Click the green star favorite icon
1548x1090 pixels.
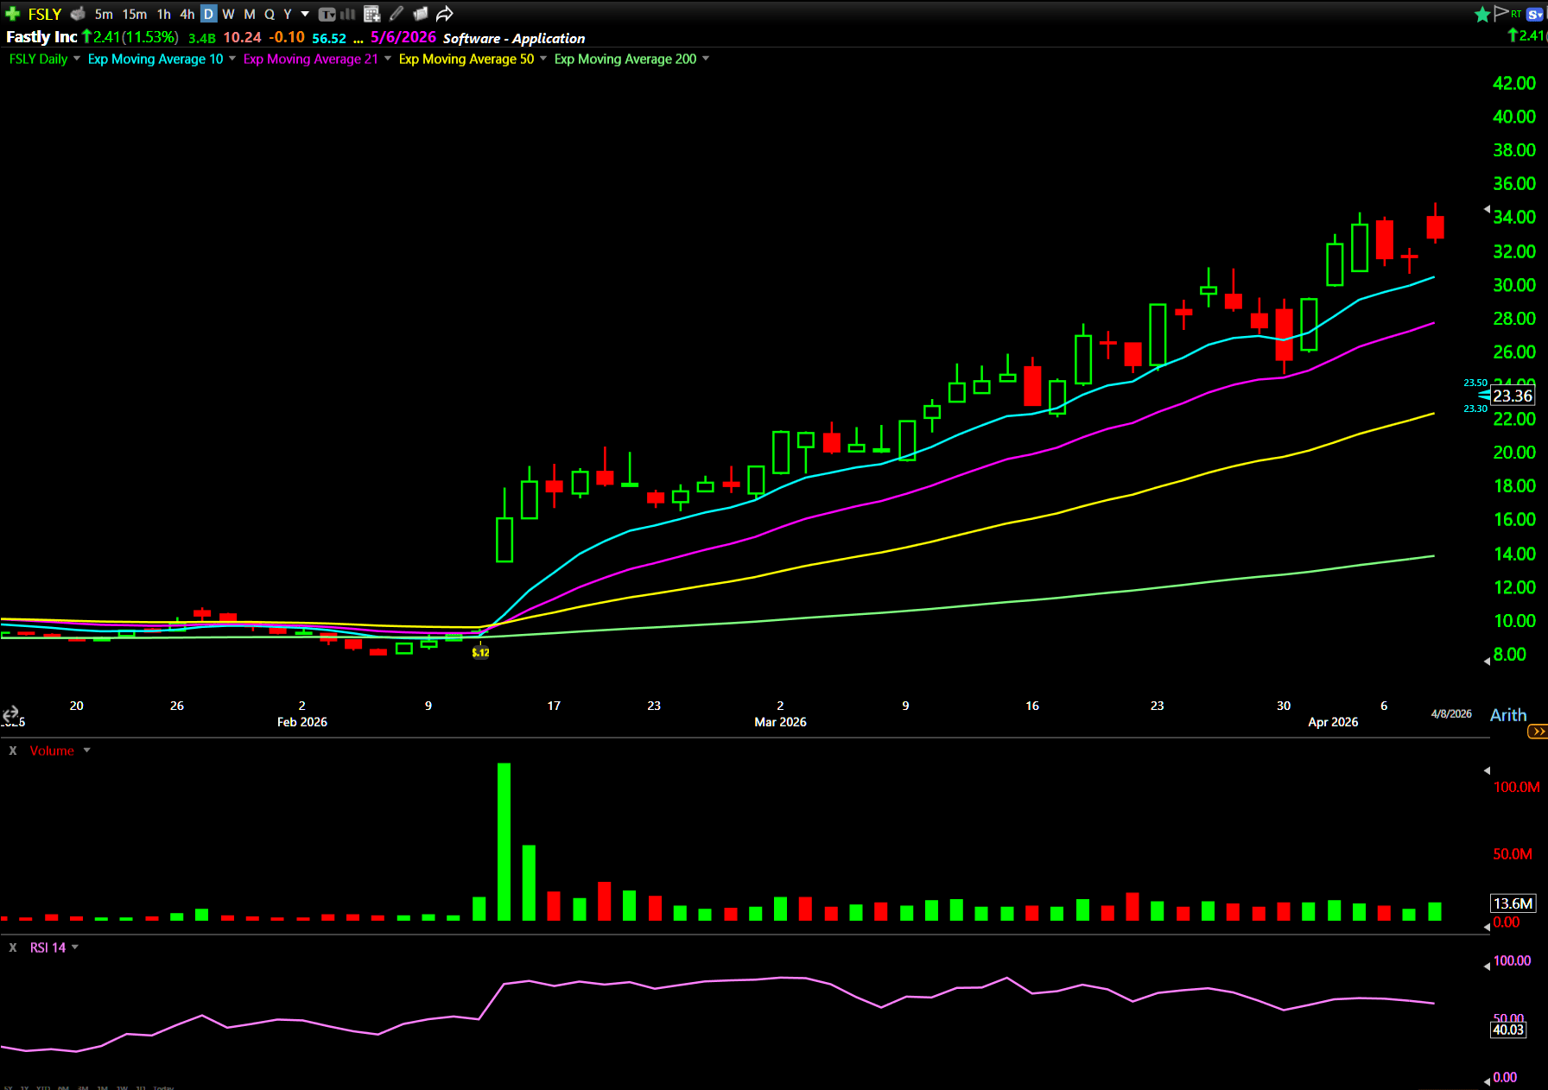(x=1482, y=14)
